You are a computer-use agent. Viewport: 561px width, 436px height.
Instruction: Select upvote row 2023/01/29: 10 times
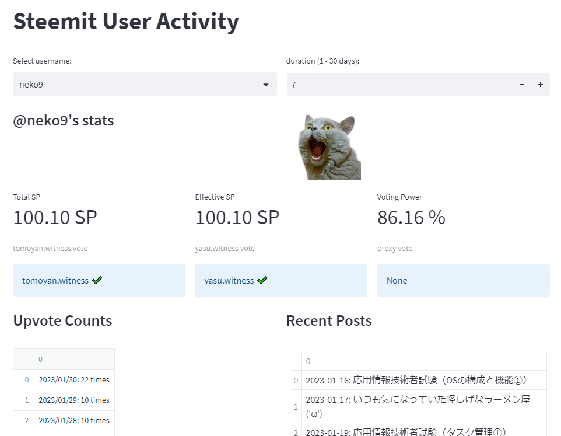coord(74,400)
